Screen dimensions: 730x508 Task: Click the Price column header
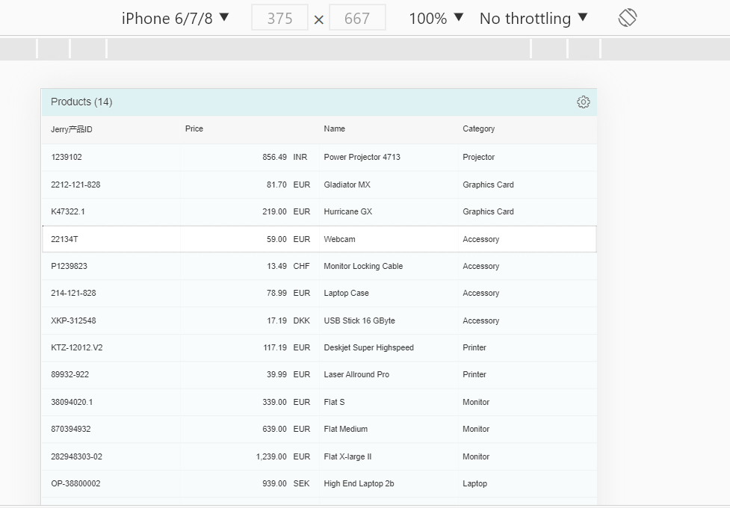click(x=194, y=129)
